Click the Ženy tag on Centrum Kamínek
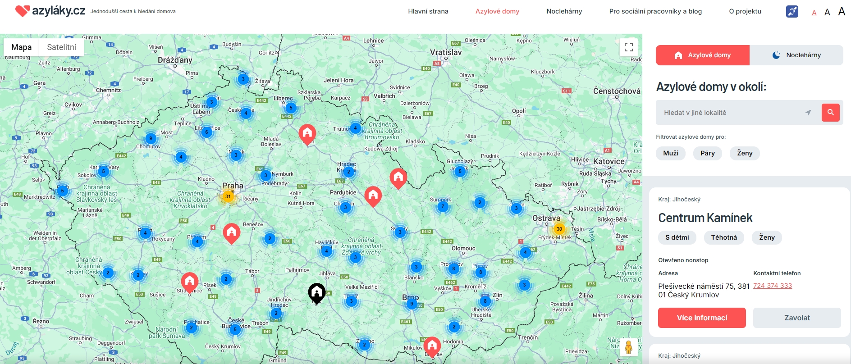The width and height of the screenshot is (851, 364). coord(767,237)
